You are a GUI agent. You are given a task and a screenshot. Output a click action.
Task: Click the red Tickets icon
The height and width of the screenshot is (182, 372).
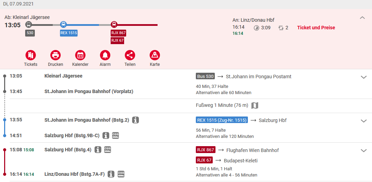[x=31, y=55]
